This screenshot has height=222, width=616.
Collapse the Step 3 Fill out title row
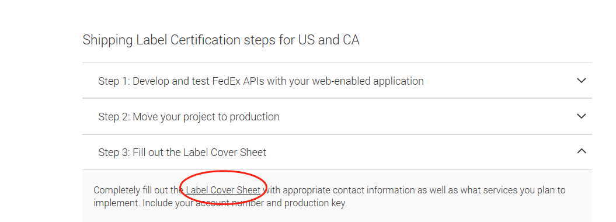click(x=337, y=152)
